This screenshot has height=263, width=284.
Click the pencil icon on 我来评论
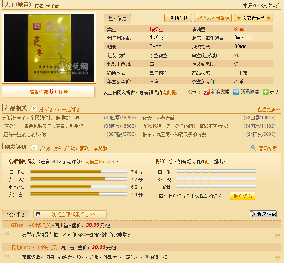pyautogui.click(x=253, y=214)
